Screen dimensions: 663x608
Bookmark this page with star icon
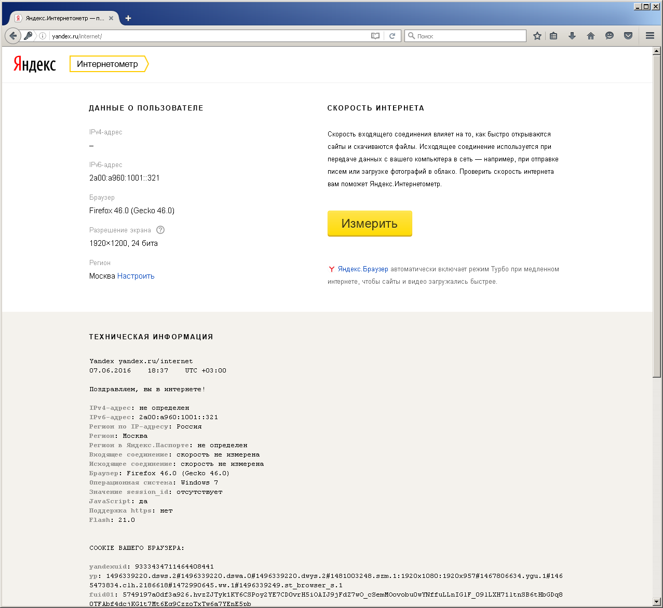pyautogui.click(x=537, y=36)
